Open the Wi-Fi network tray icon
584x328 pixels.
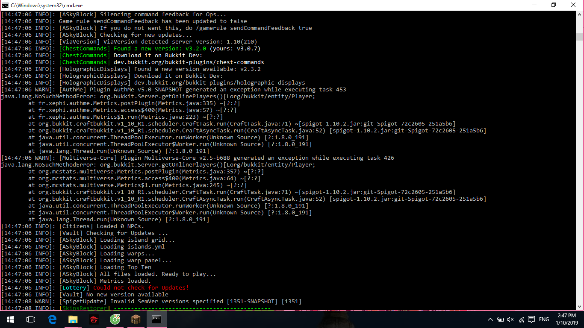(521, 319)
